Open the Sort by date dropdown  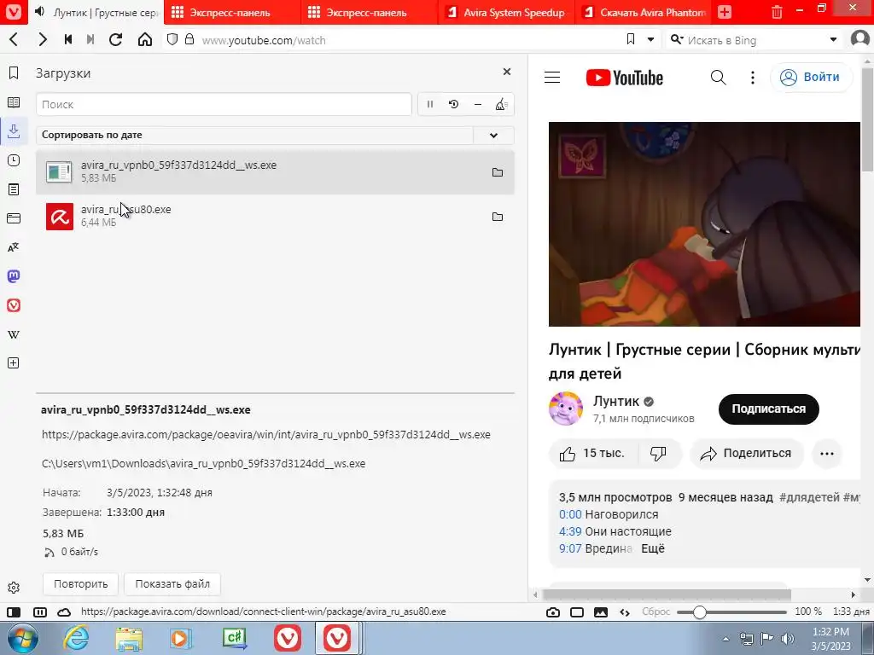pyautogui.click(x=493, y=135)
